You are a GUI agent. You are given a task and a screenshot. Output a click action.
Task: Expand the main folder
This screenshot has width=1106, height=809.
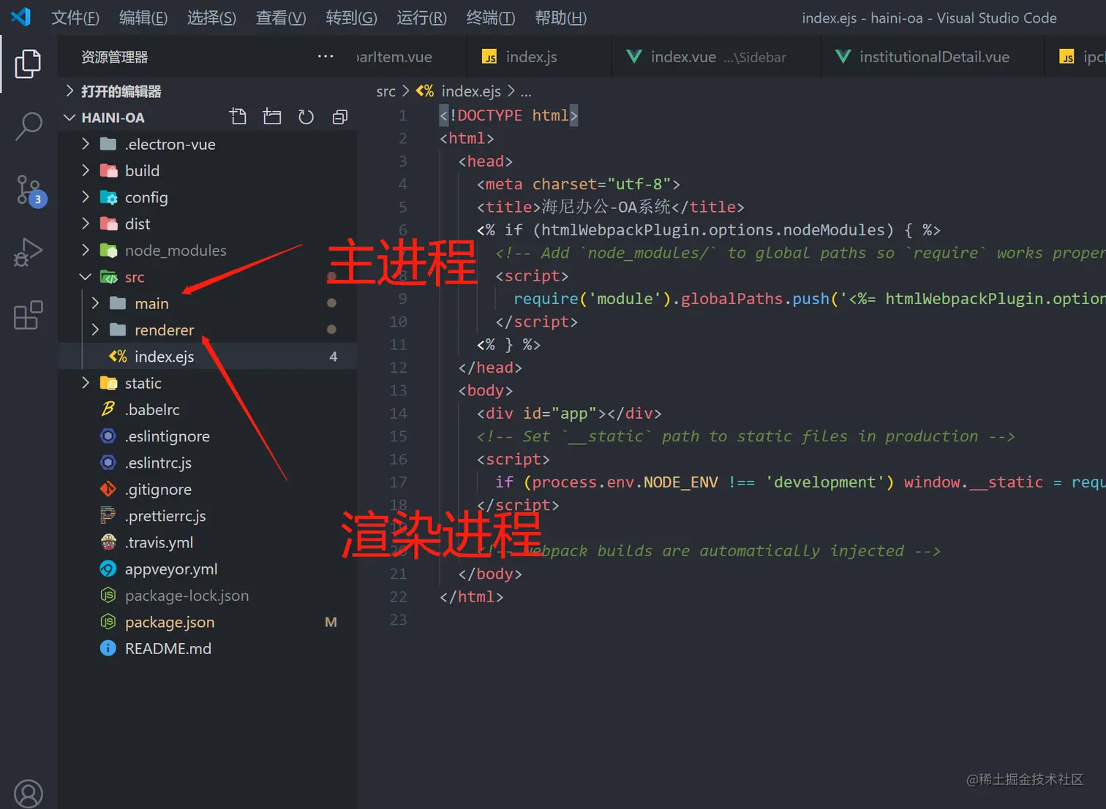pos(95,303)
